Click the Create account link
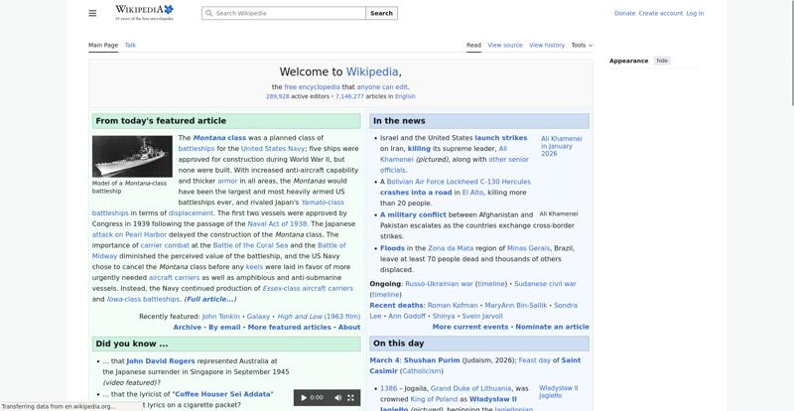The width and height of the screenshot is (794, 411). pyautogui.click(x=660, y=14)
